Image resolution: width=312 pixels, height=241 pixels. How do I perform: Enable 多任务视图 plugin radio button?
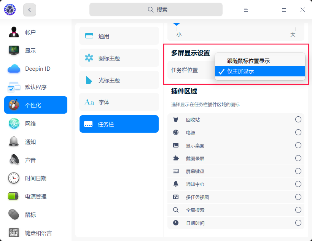point(298,197)
